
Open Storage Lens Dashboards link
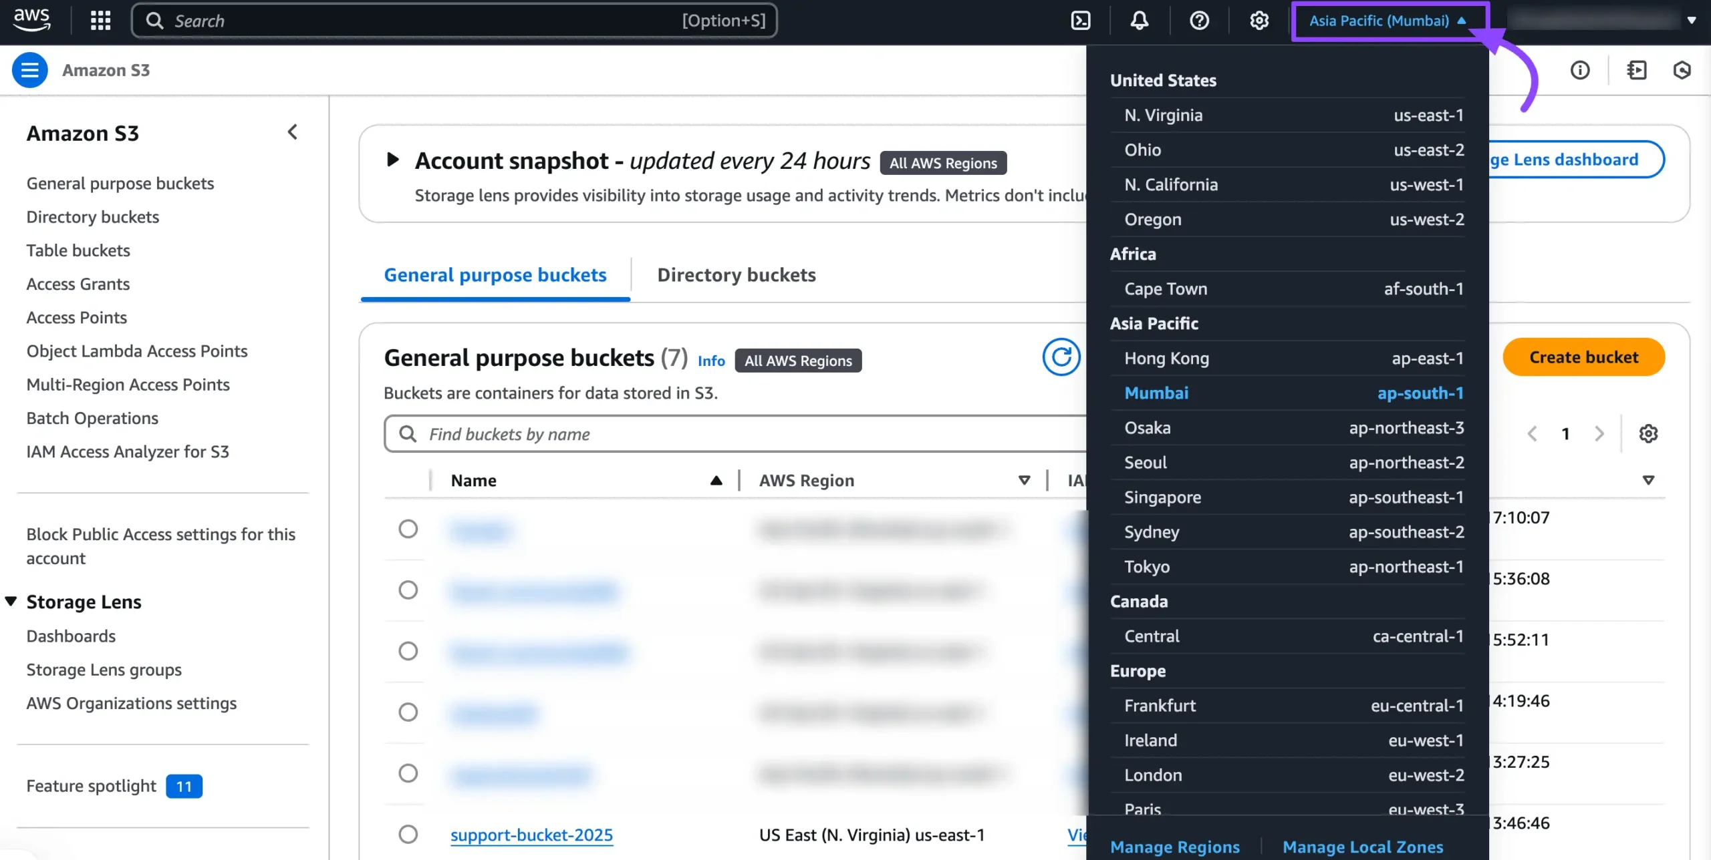coord(71,636)
